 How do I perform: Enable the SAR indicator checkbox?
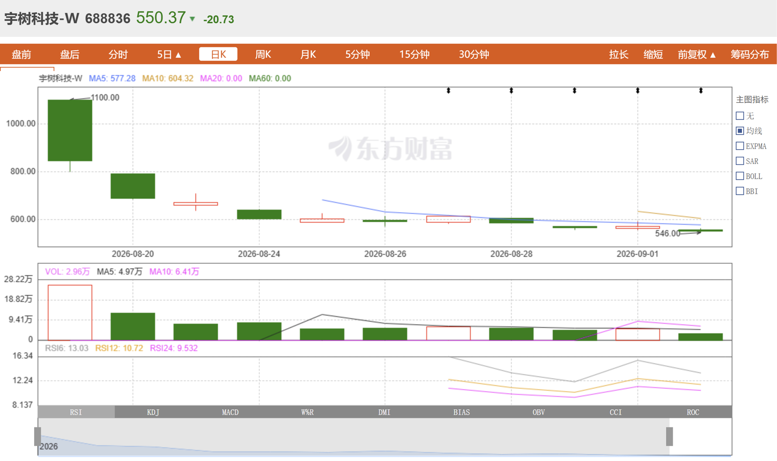(x=740, y=161)
